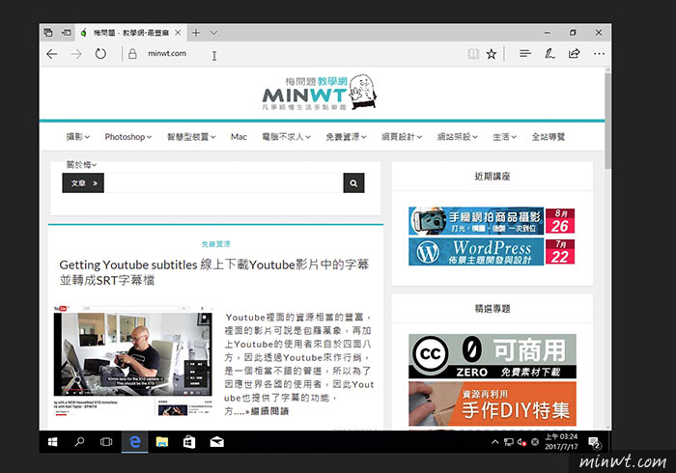Screen dimensions: 676x473
Task: Go forward with the forward arrow
Action: click(x=76, y=54)
